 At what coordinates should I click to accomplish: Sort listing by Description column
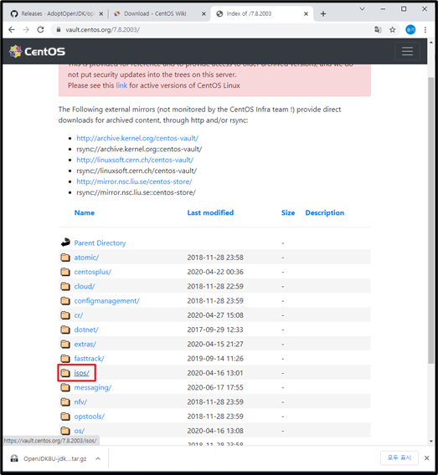click(325, 212)
